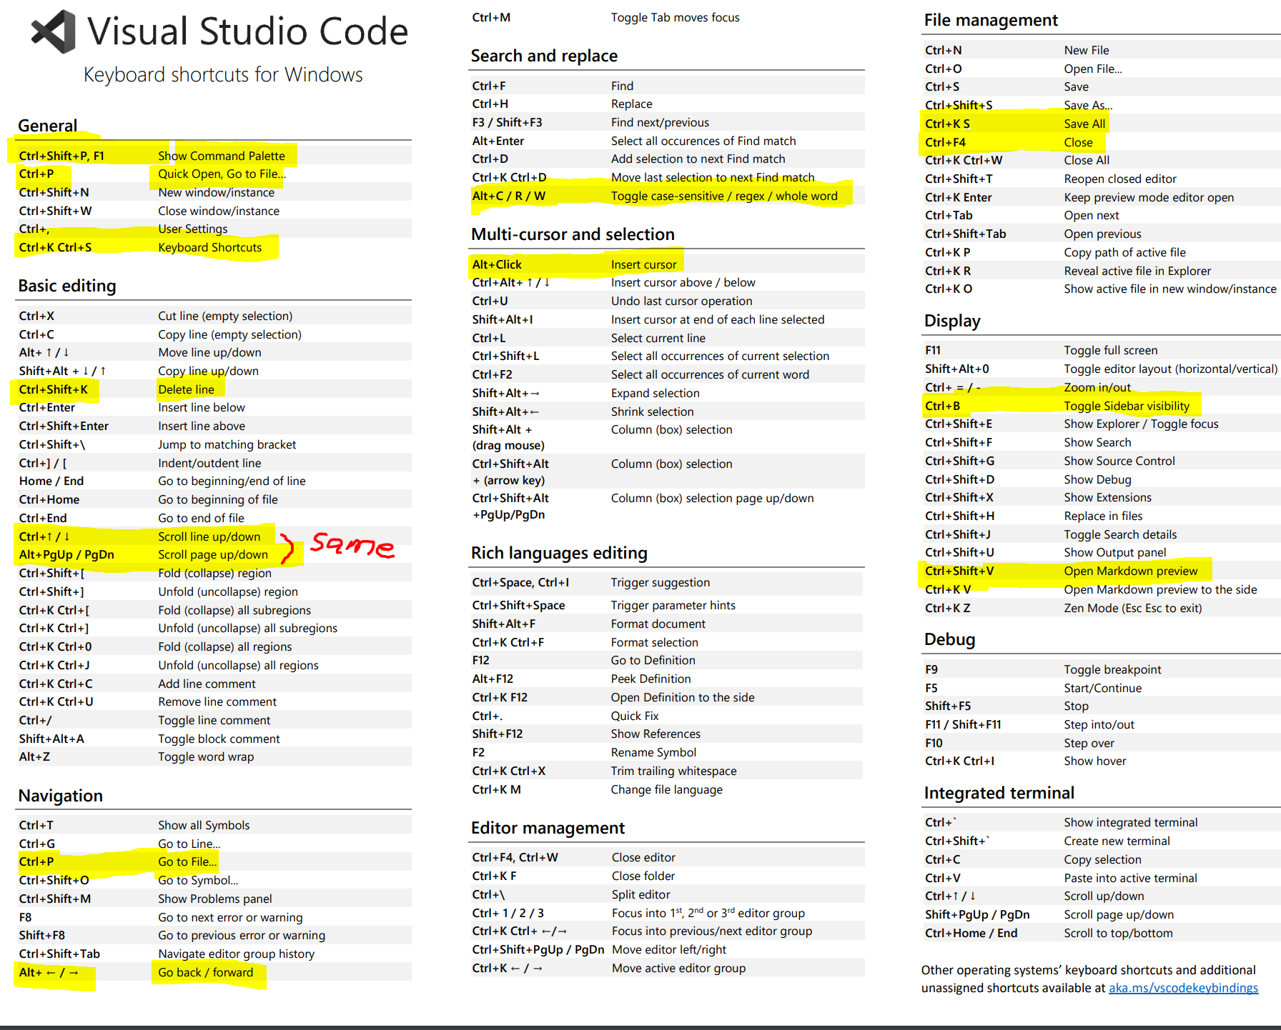The width and height of the screenshot is (1281, 1030).
Task: Select 'Expand selection' entry
Action: click(x=656, y=393)
